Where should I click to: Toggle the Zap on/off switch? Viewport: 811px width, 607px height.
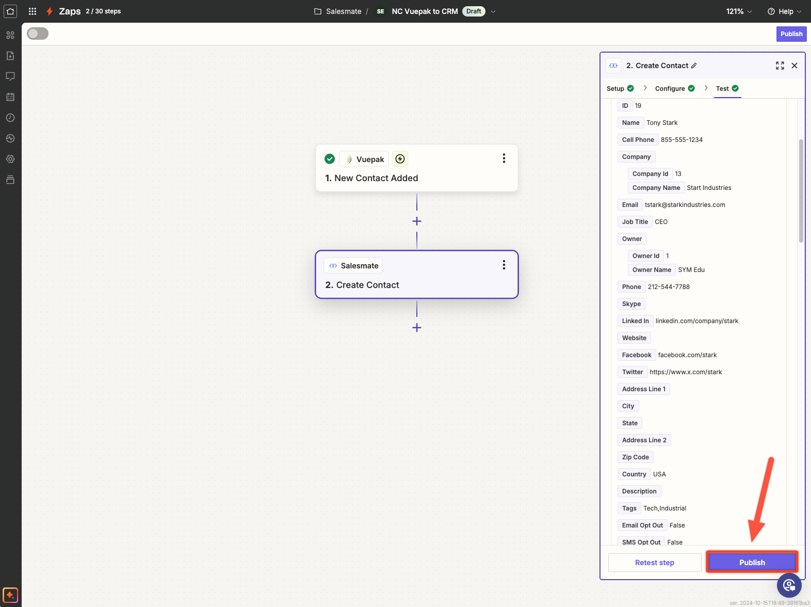click(38, 34)
